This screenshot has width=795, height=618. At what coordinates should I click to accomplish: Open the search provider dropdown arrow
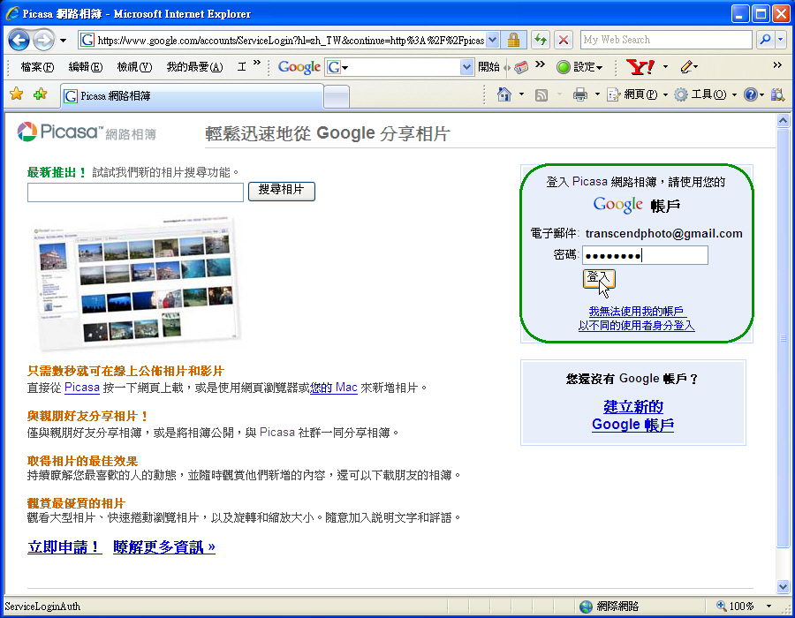781,40
